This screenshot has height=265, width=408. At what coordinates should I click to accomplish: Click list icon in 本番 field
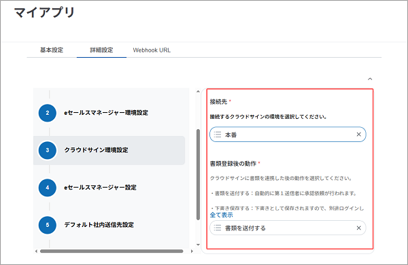(x=218, y=135)
